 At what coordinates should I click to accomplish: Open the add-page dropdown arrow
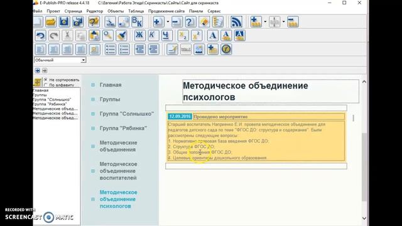pyautogui.click(x=168, y=22)
